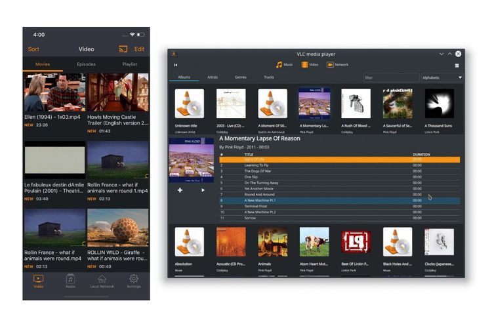Open the Audio tab in the bottom bar

70,281
